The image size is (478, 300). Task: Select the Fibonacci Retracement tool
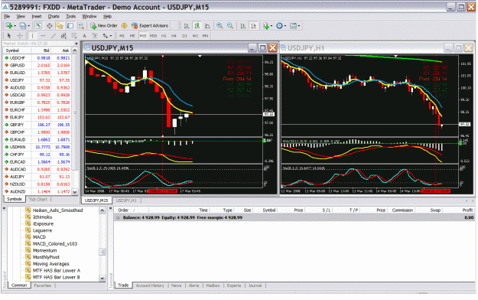(x=74, y=36)
